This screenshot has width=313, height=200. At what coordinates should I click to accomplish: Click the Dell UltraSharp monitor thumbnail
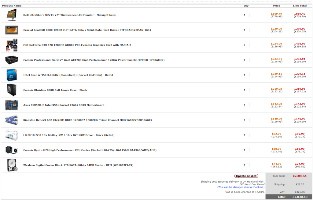tap(12, 15)
